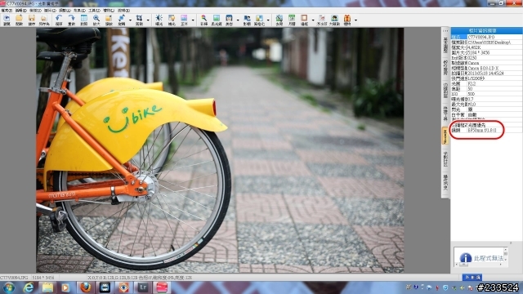Expand the Rotate tool dropdown arrow
Viewport: 523px width, 294px height.
(x=130, y=20)
